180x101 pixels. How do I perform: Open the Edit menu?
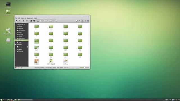point(19,18)
